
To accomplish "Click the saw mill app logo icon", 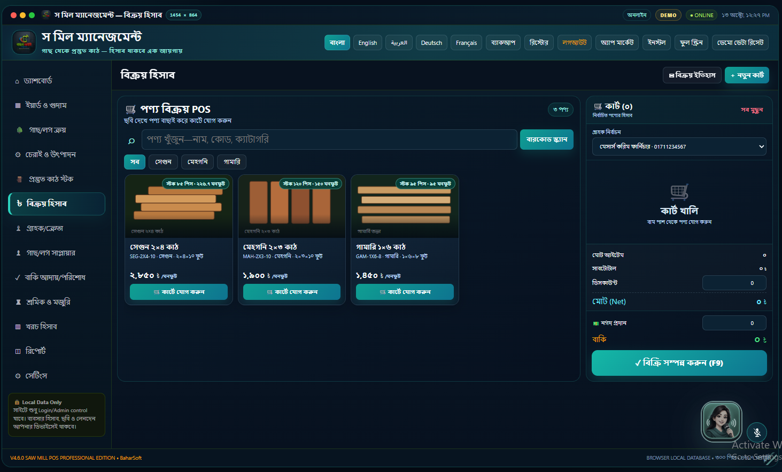I will [x=24, y=42].
